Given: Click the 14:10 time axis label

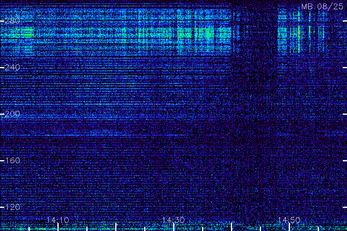Looking at the screenshot, I should click(x=58, y=220).
